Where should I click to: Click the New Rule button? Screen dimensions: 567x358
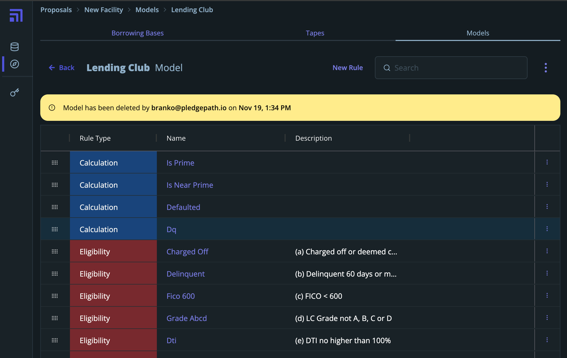click(348, 68)
